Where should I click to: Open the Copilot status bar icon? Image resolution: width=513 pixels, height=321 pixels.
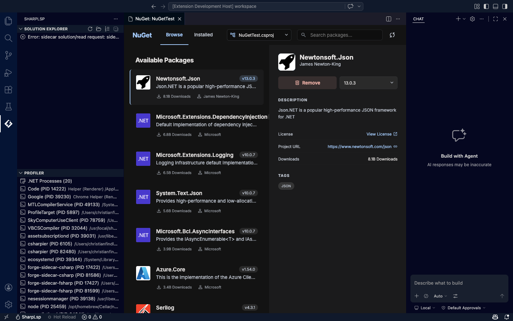click(x=495, y=317)
